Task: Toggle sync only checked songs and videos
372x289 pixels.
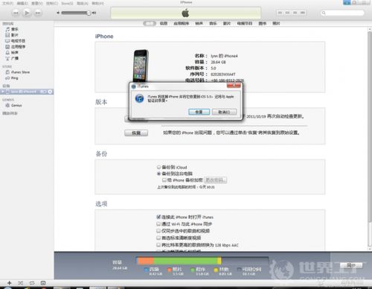Action: 158,231
